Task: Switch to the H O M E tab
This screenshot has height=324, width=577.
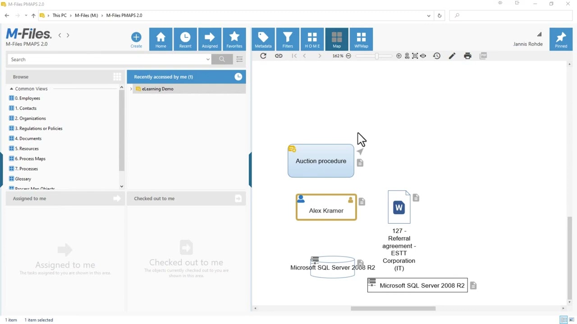Action: point(312,40)
